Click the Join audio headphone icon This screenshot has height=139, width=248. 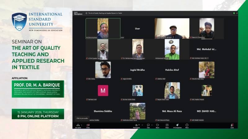(78, 125)
